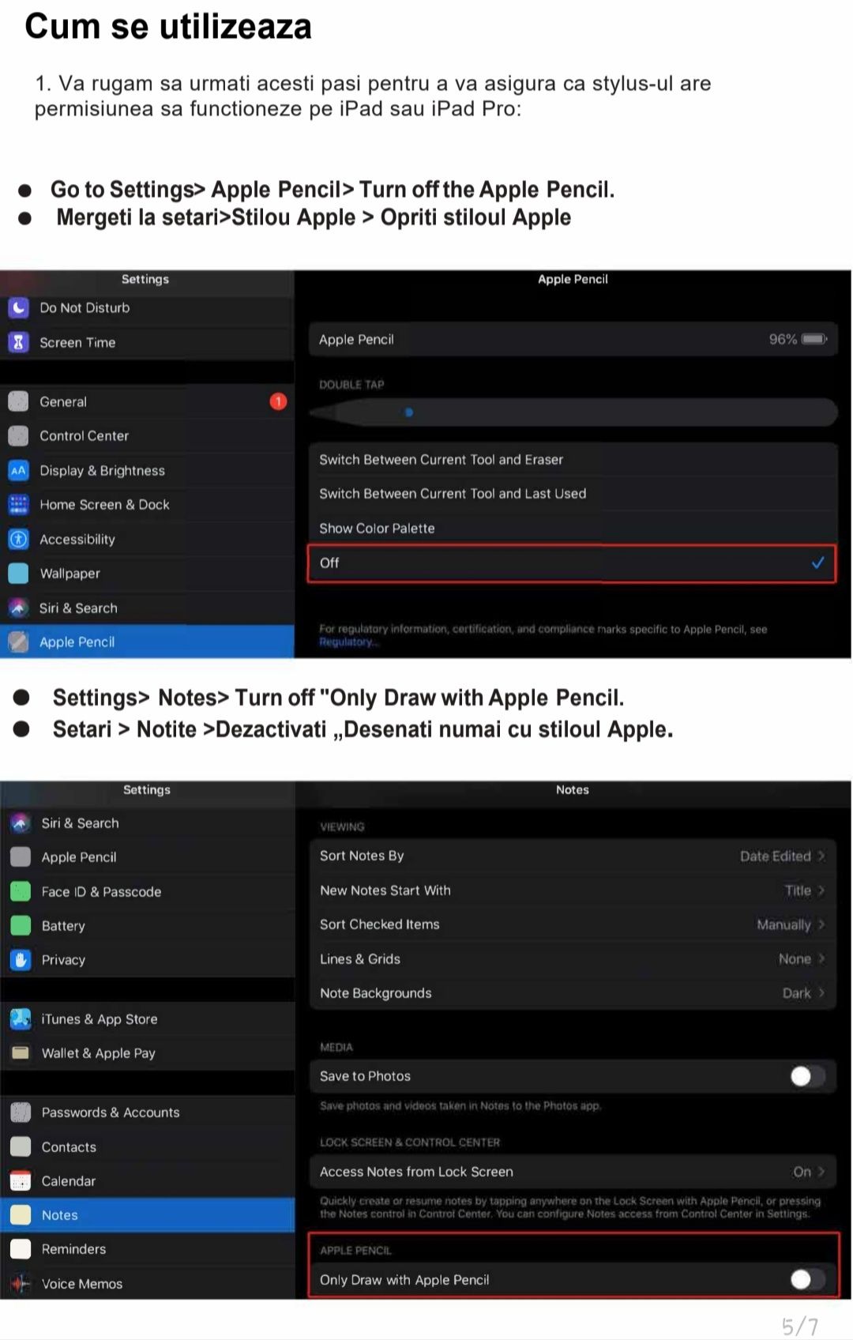Screen dimensions: 853x1340
Task: Open the Calendar settings row
Action: tap(148, 1180)
